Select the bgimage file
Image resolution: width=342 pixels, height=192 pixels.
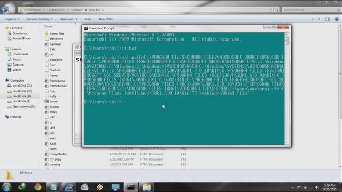[55, 44]
